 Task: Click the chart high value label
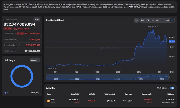153,27
